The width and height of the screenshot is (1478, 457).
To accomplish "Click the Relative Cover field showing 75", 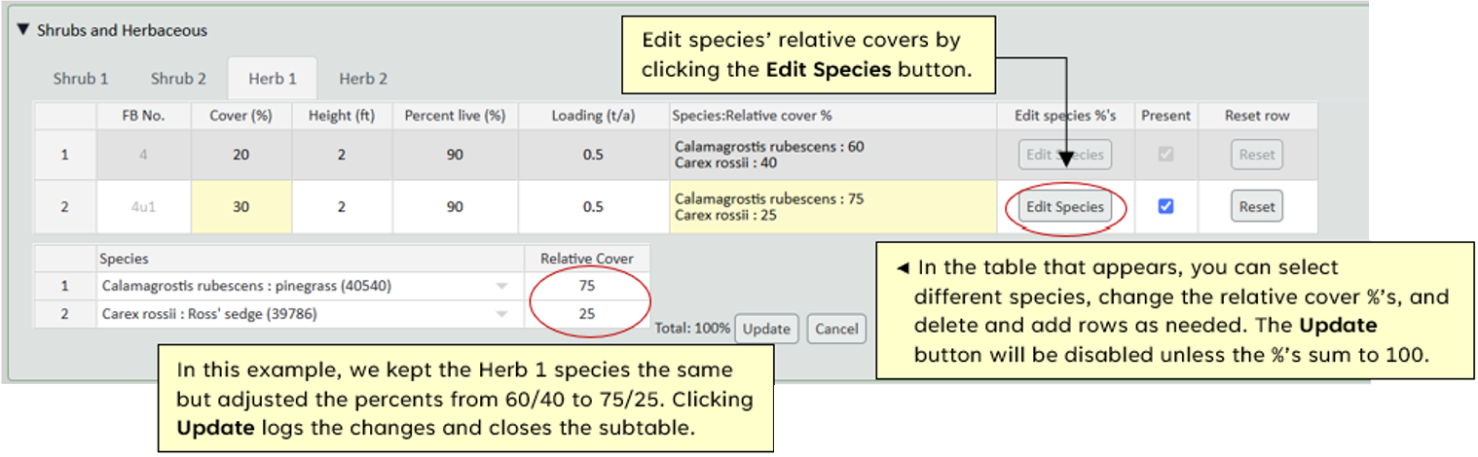I will (x=586, y=287).
